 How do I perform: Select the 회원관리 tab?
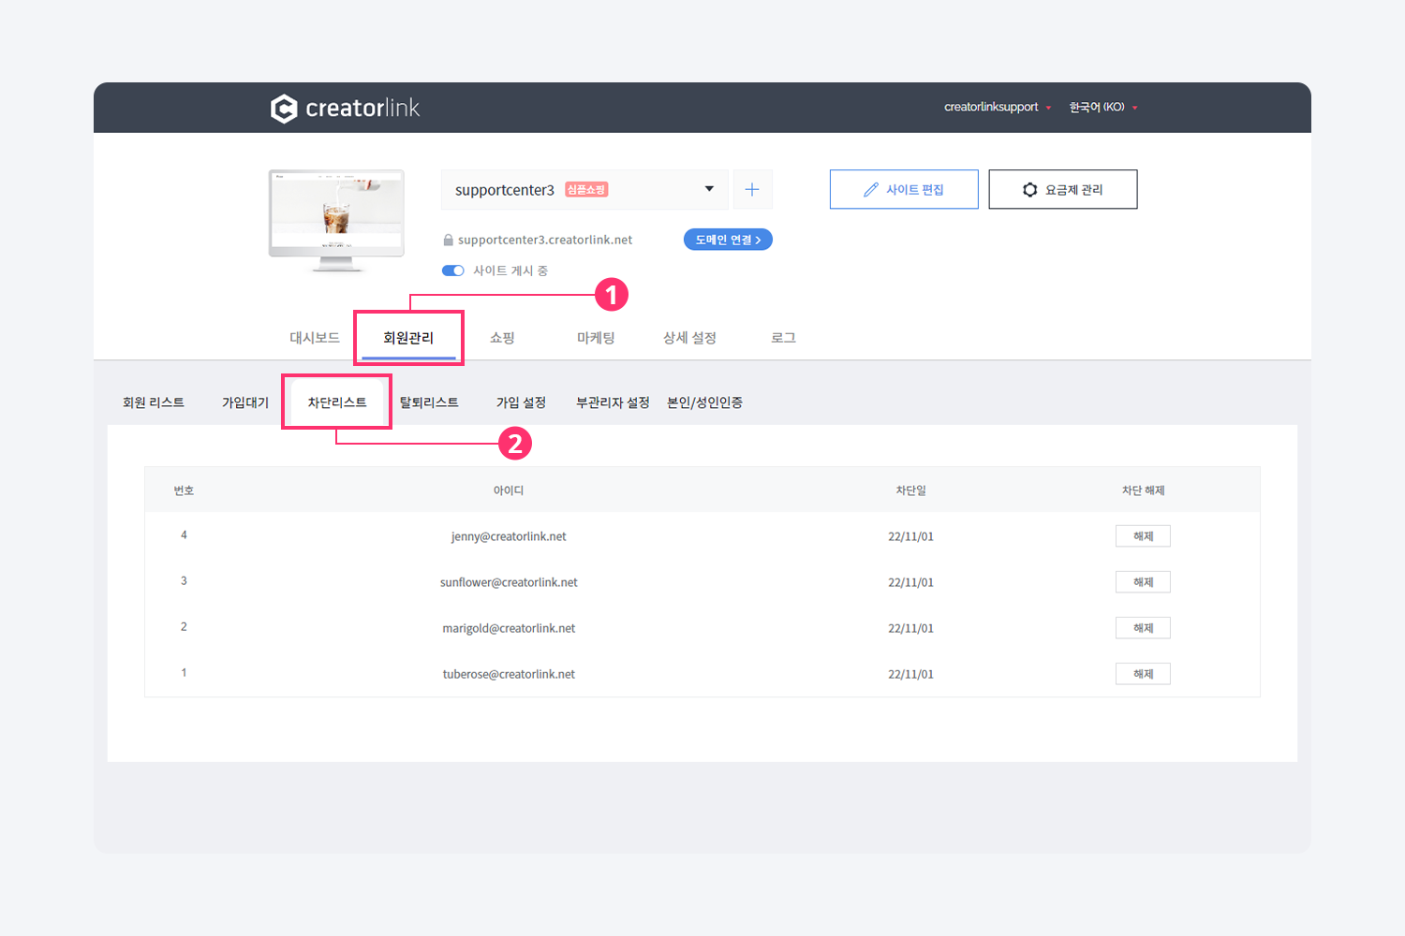click(x=408, y=338)
